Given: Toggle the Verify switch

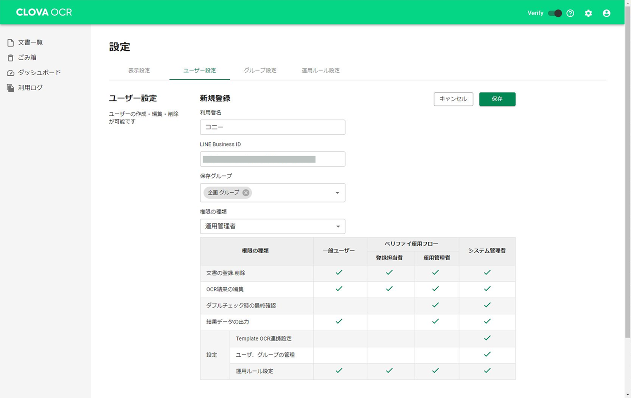Looking at the screenshot, I should [x=555, y=13].
